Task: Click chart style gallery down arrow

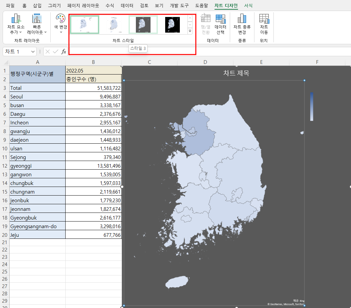Action: (x=190, y=25)
